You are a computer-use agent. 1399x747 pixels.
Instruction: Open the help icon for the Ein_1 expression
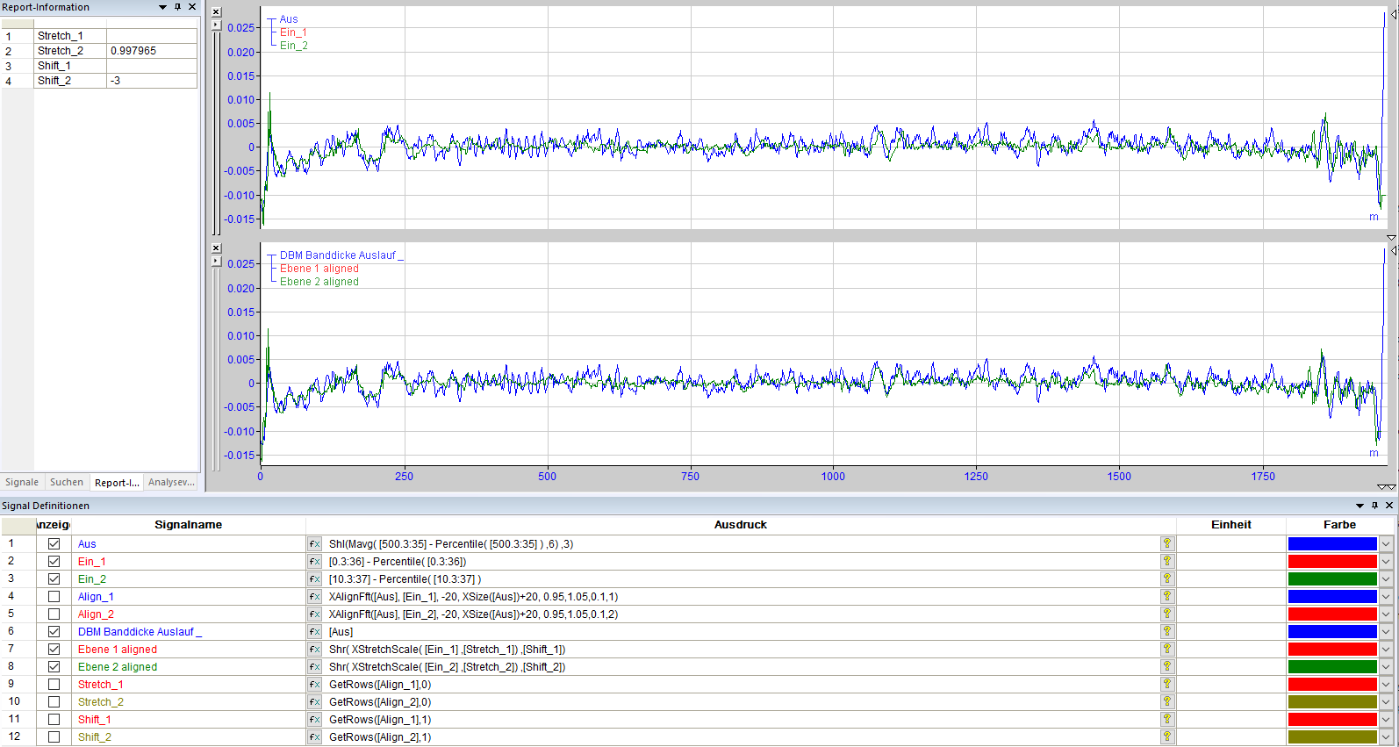[x=1167, y=562]
